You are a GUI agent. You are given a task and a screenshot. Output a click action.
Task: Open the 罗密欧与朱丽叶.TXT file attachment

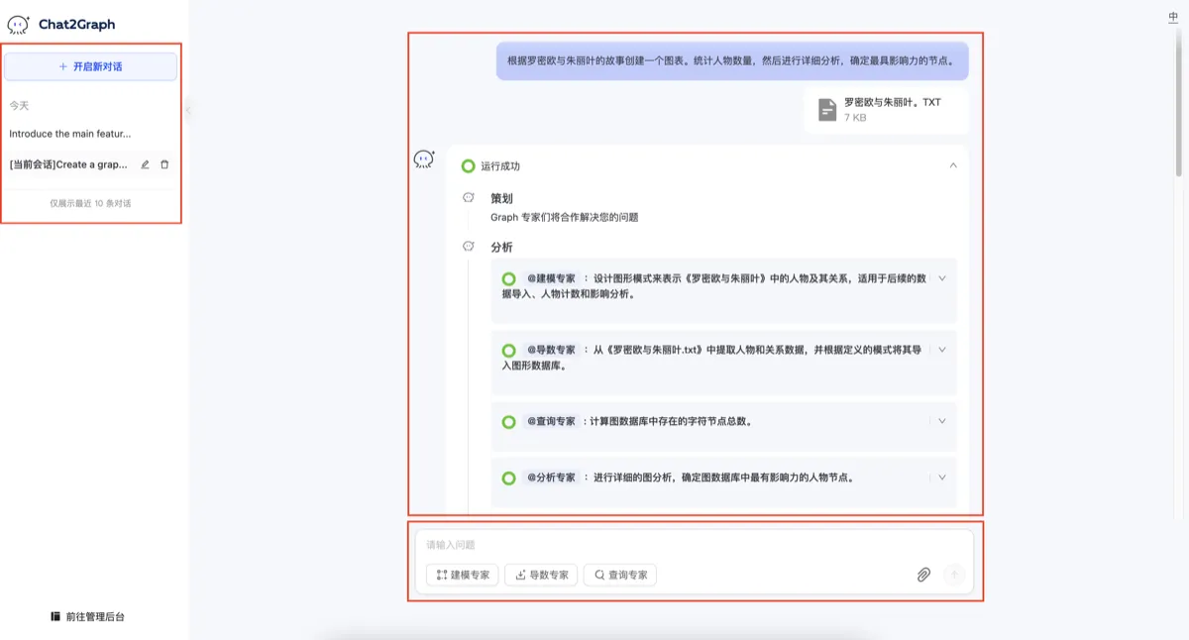[x=887, y=109]
